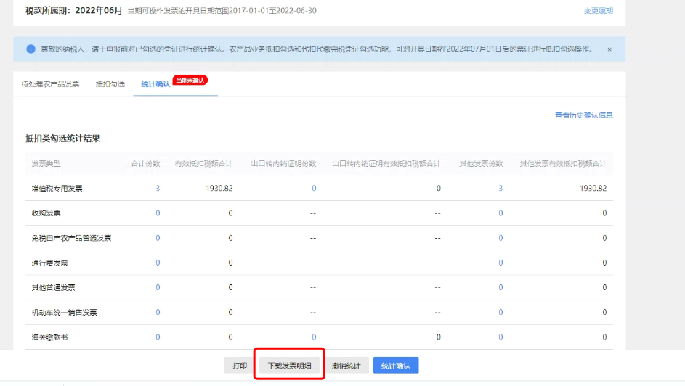Click the 出口转内销证明有效抵扣税额合计 column header
Viewport: 685px width, 386px height.
click(386, 164)
